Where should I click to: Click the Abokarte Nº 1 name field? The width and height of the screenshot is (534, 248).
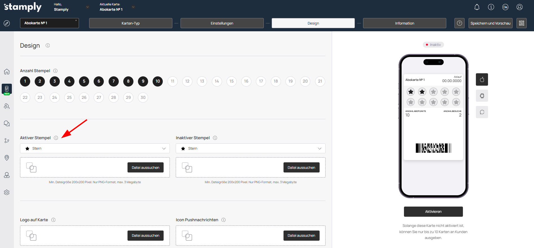[49, 23]
